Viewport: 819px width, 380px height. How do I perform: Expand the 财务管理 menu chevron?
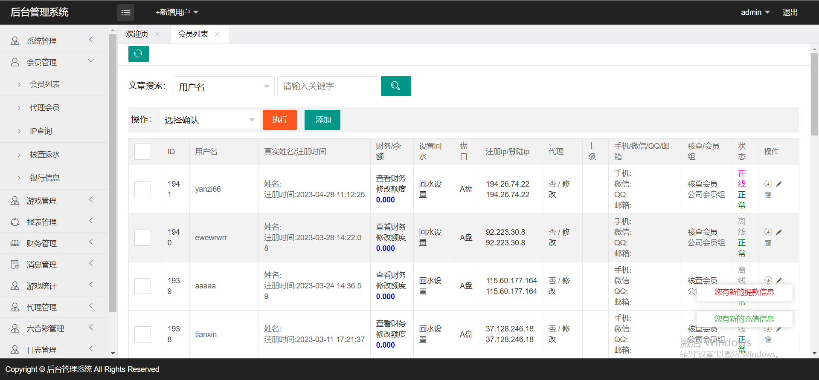pyautogui.click(x=91, y=242)
